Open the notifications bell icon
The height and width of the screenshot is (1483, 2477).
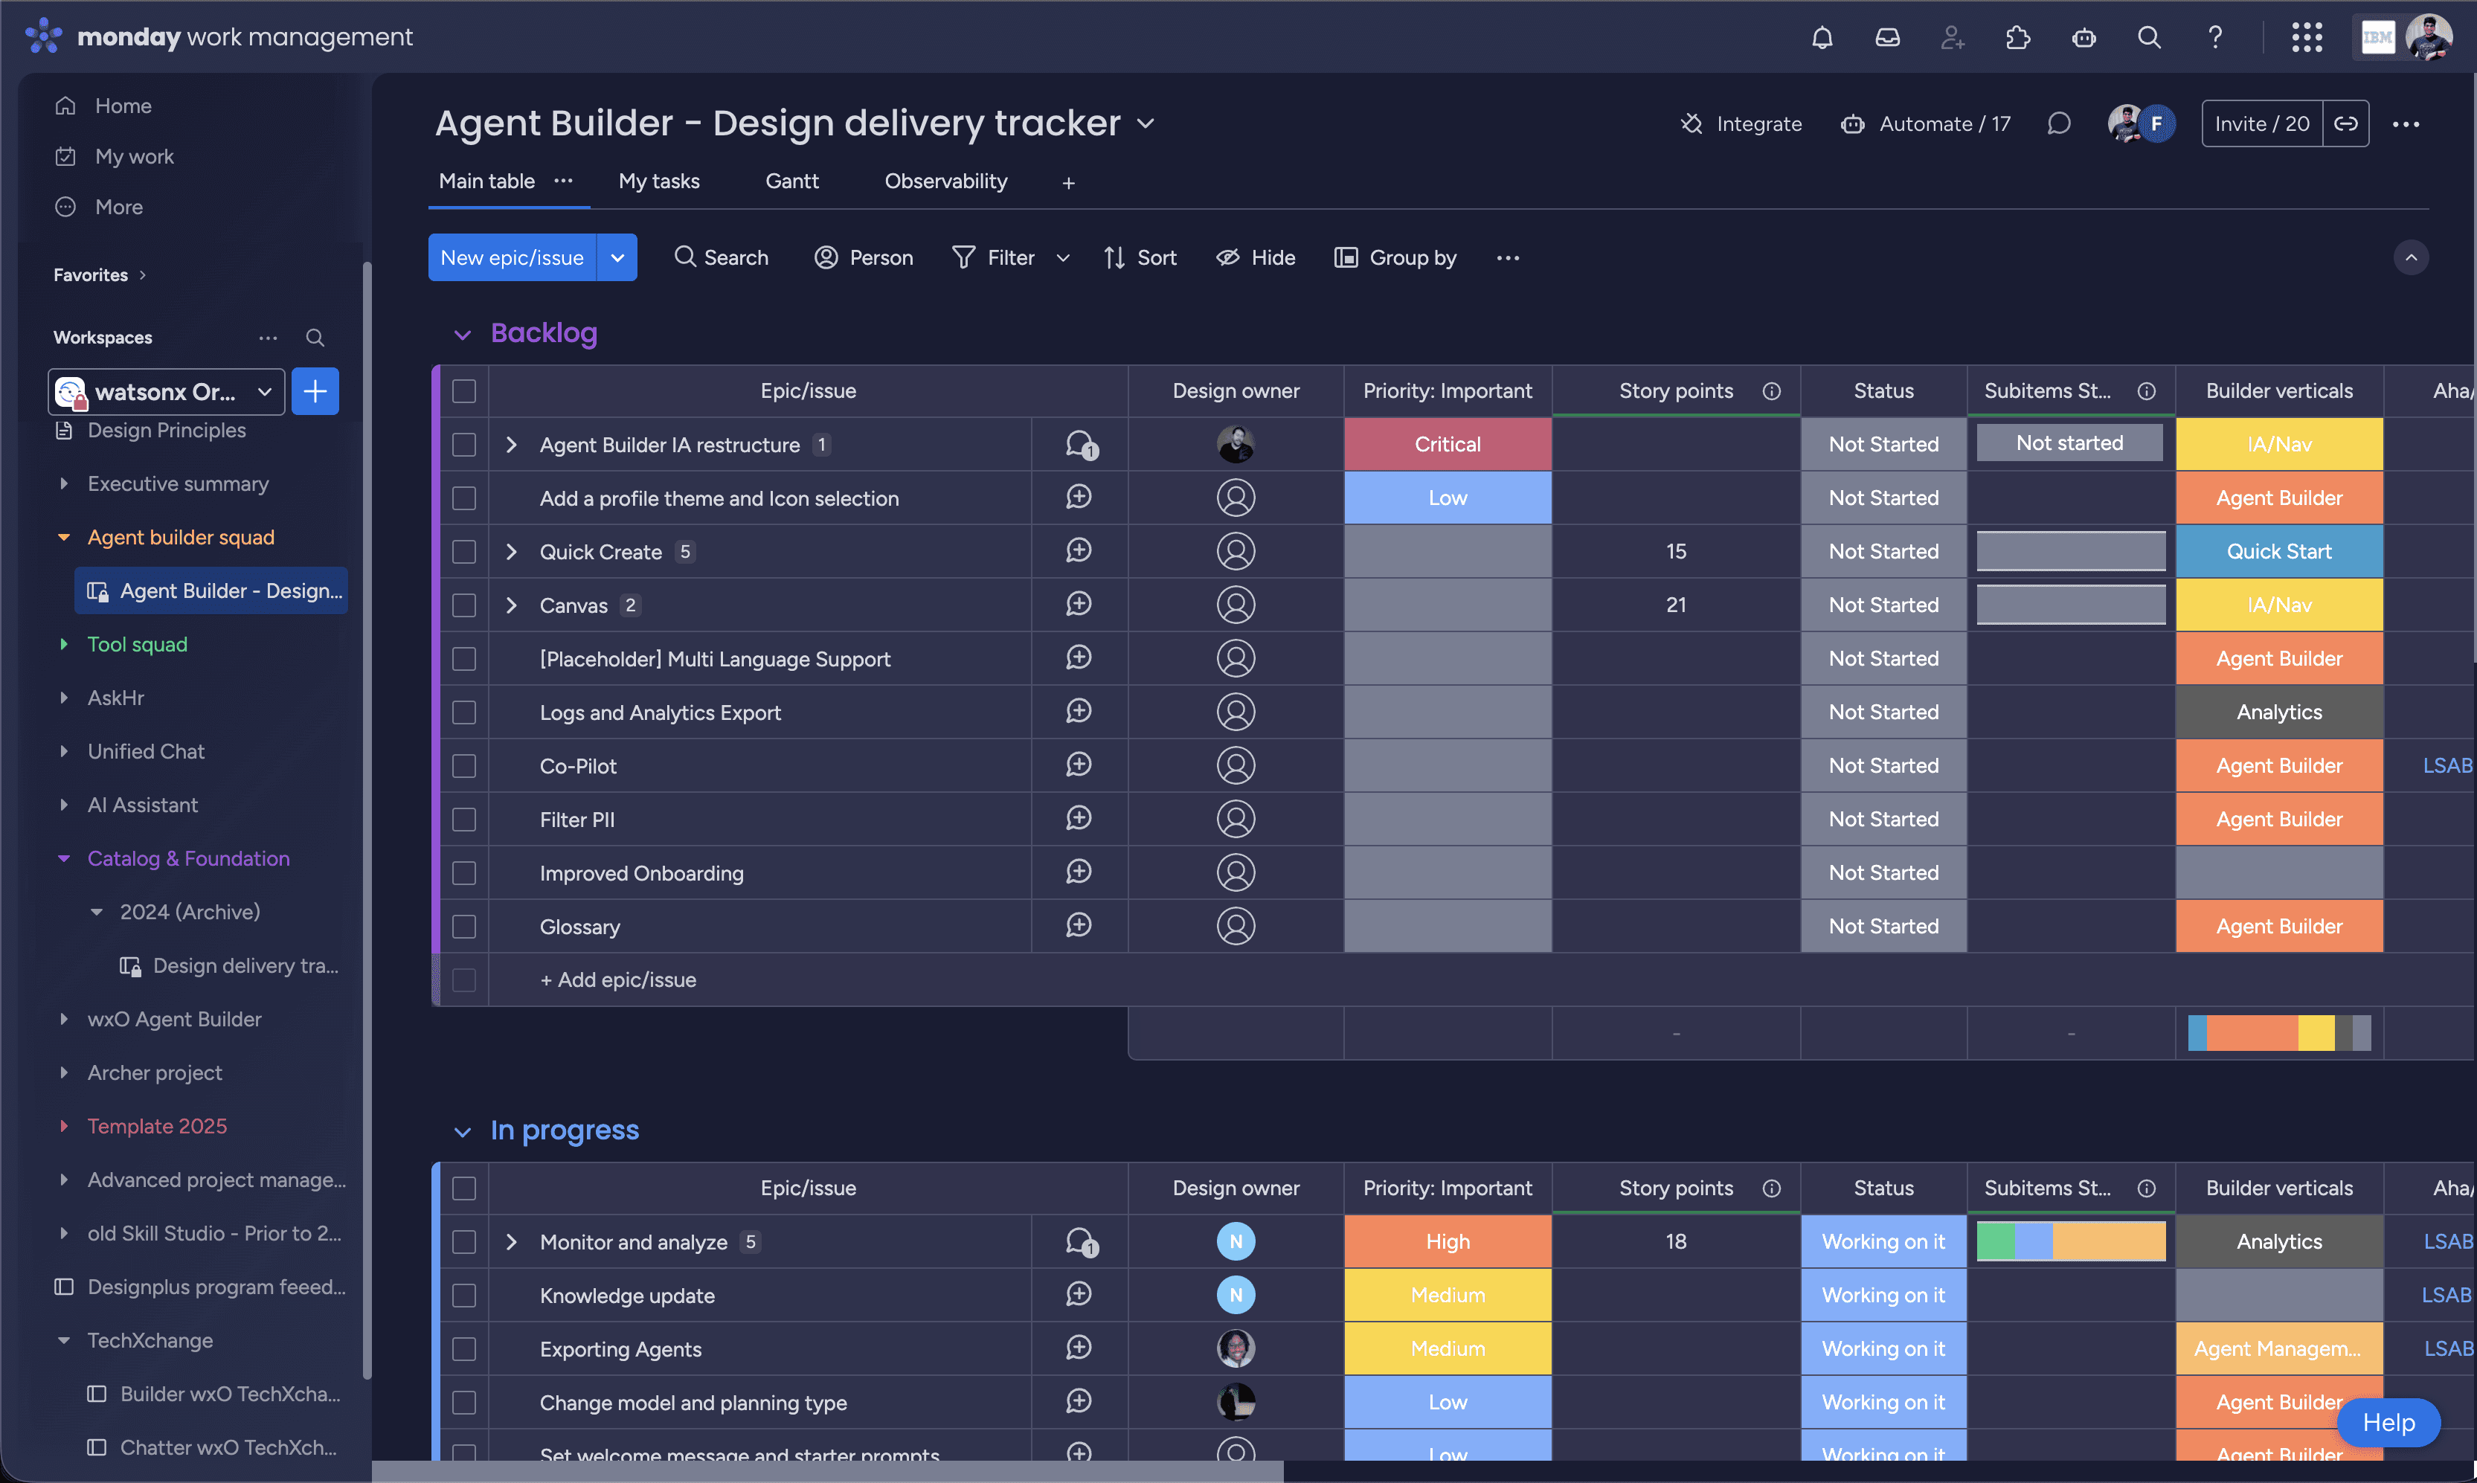1822,38
